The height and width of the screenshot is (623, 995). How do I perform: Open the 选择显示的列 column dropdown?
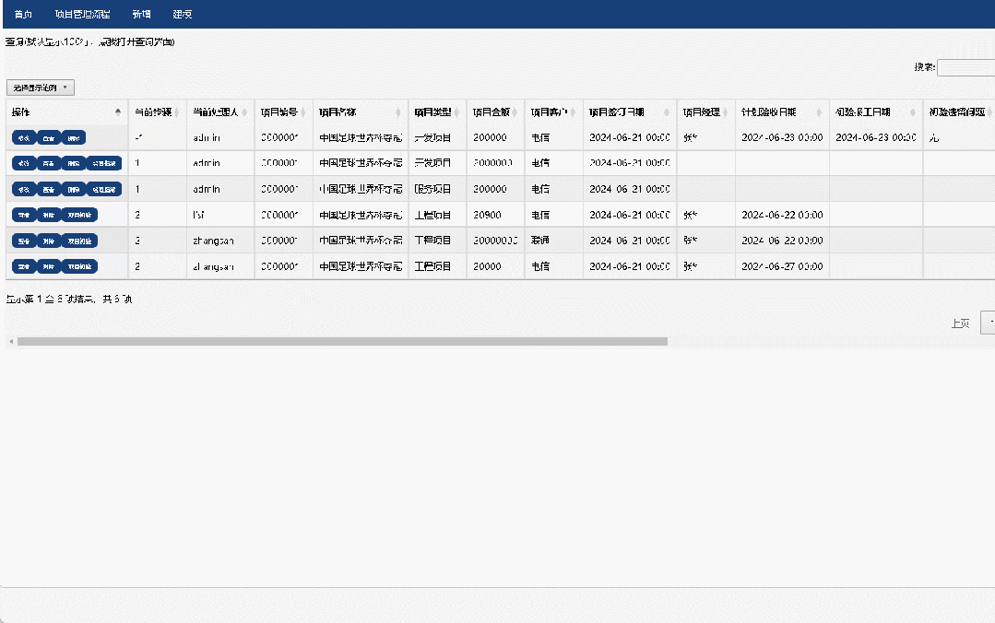click(41, 88)
